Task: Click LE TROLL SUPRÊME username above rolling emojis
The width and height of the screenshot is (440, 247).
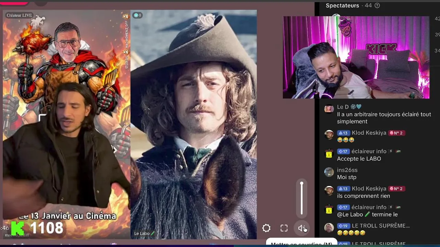Action: click(x=381, y=226)
